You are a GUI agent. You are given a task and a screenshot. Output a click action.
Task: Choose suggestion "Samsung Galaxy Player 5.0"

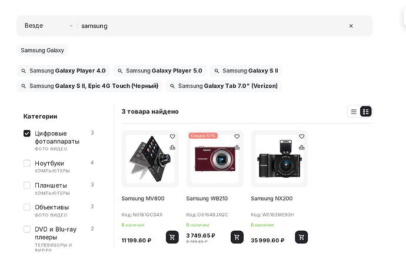(x=160, y=71)
